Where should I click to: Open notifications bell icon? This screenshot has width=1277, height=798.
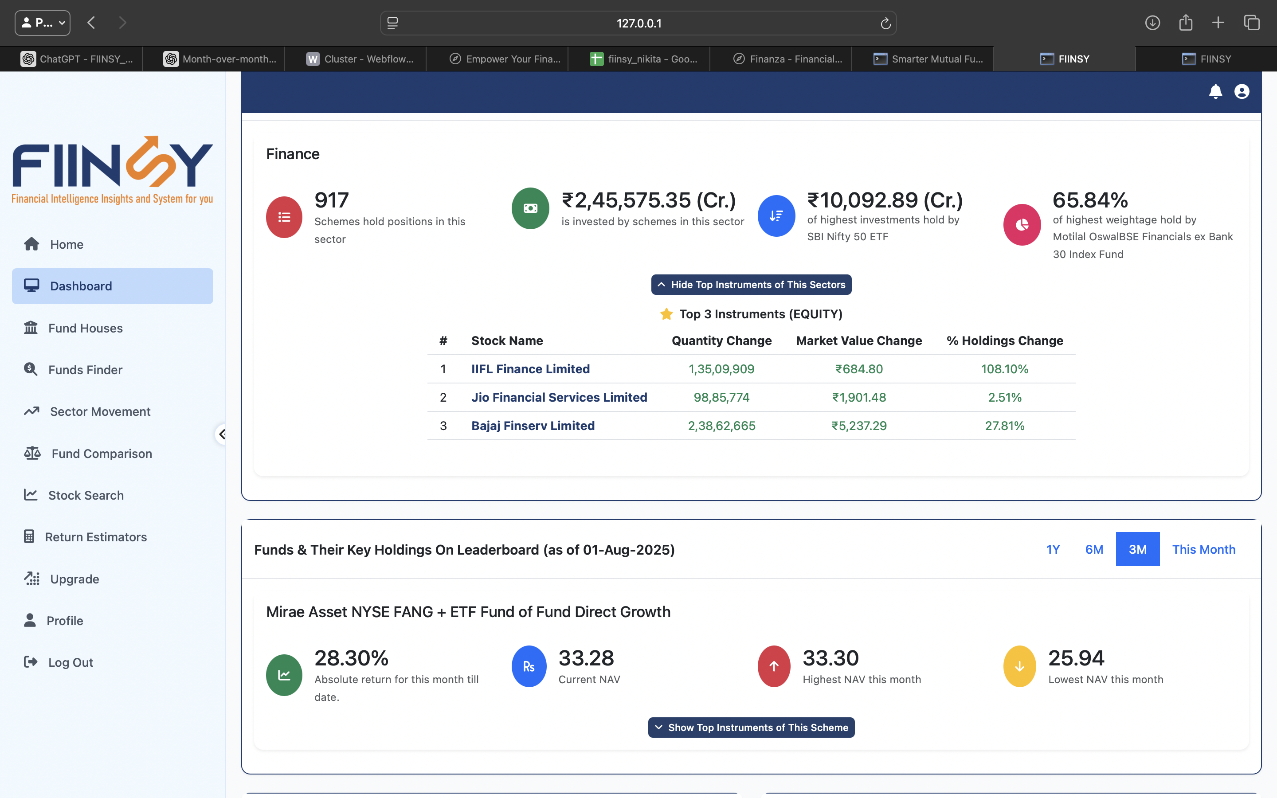pyautogui.click(x=1215, y=91)
